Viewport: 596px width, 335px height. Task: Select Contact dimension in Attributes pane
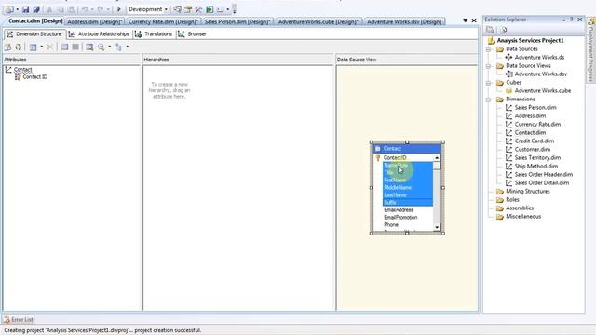click(22, 70)
